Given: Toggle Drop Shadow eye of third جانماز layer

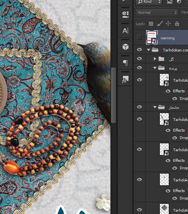Looking at the screenshot, I should point(175,198).
